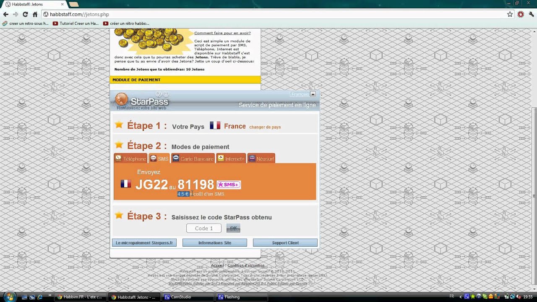The height and width of the screenshot is (302, 537).
Task: Click the highlighted '4.5 €' SMS cost text
Action: click(x=183, y=194)
